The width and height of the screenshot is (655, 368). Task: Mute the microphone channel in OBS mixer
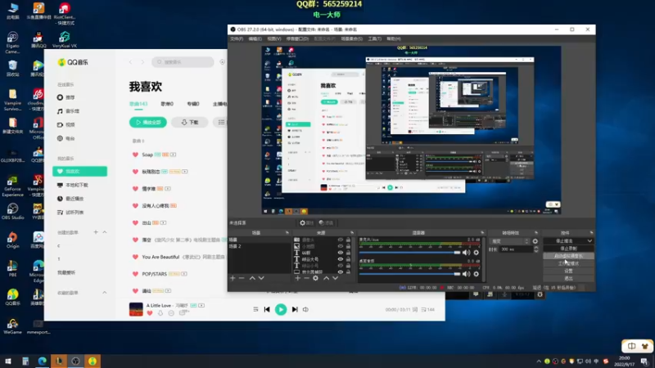466,253
